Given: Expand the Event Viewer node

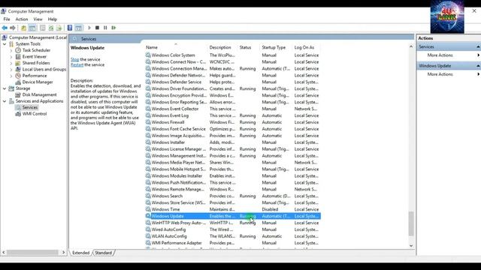Looking at the screenshot, I should [11, 57].
